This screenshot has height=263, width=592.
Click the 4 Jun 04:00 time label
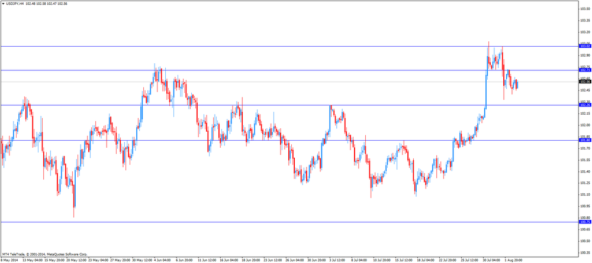click(x=163, y=260)
